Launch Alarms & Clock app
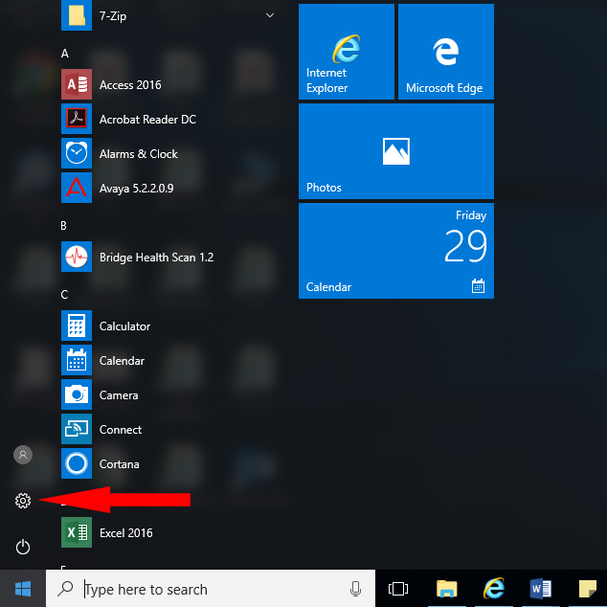The width and height of the screenshot is (607, 607). coord(138,154)
